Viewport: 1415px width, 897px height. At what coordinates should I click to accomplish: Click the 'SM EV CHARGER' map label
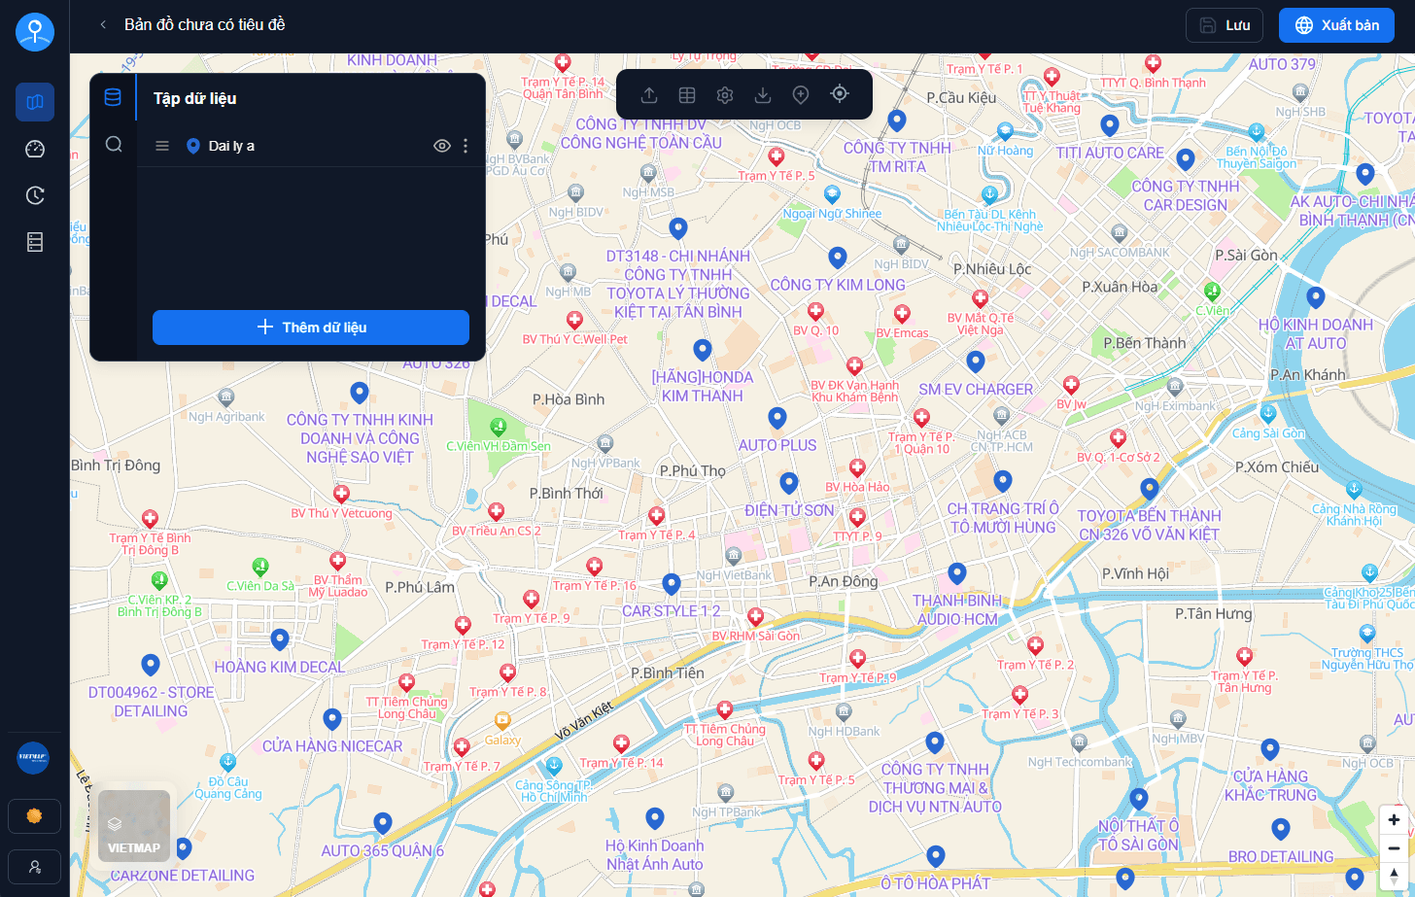(976, 390)
